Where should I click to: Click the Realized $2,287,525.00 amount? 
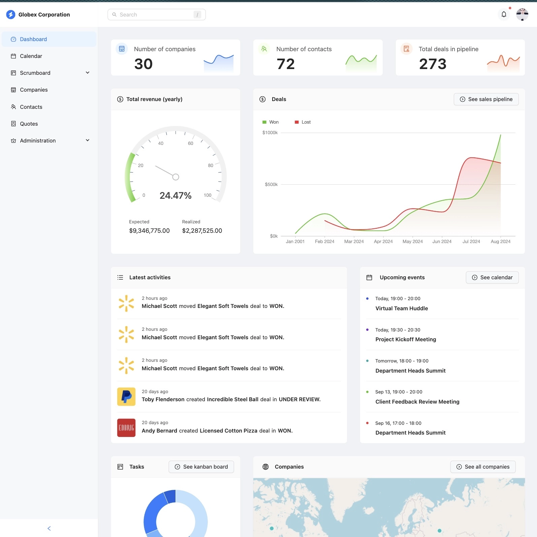click(x=202, y=231)
